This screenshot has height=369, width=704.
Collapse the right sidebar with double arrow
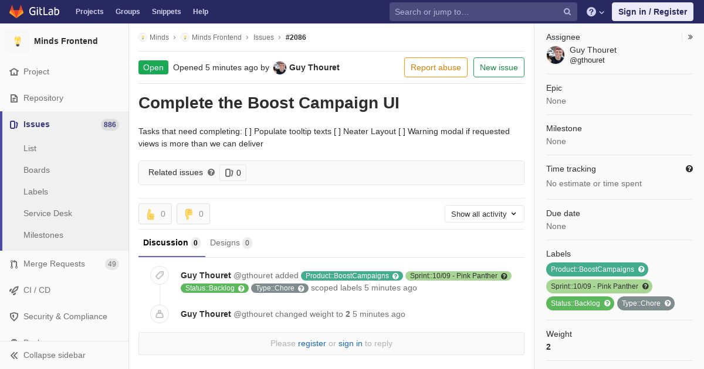click(691, 37)
